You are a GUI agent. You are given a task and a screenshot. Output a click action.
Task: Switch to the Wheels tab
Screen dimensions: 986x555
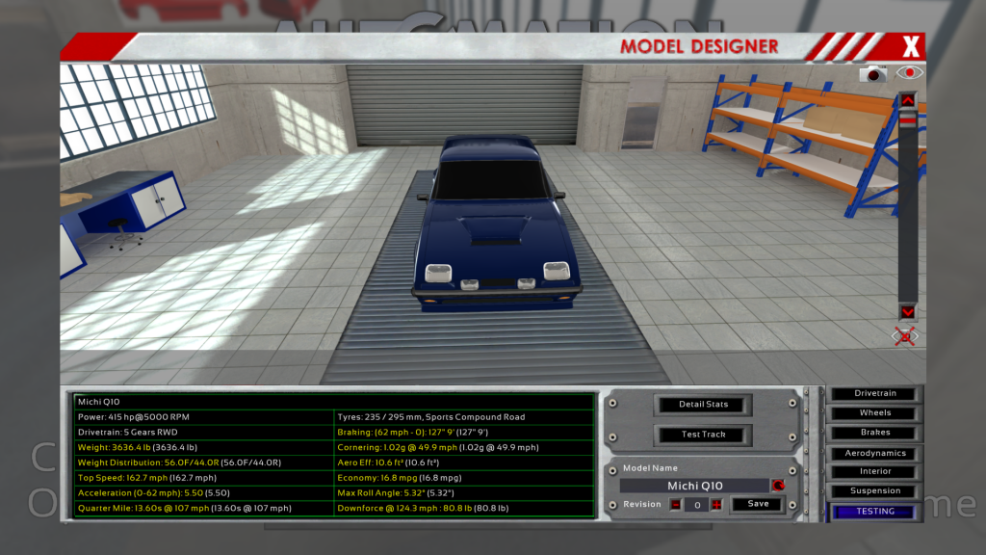pyautogui.click(x=875, y=412)
